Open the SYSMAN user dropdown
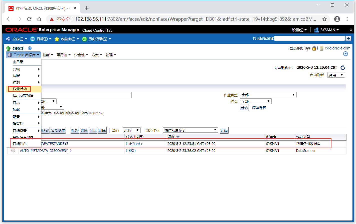Image resolution: width=356 pixels, height=224 pixels. [x=329, y=30]
